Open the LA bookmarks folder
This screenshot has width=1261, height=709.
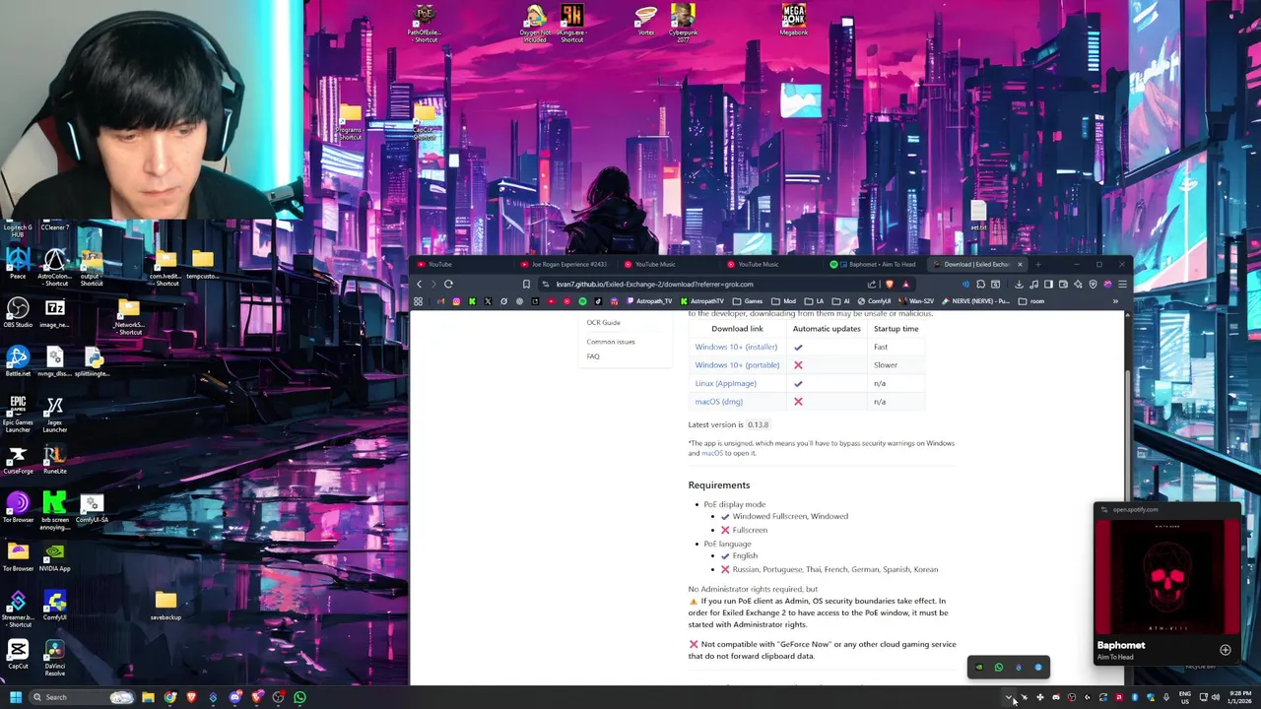[x=815, y=301]
